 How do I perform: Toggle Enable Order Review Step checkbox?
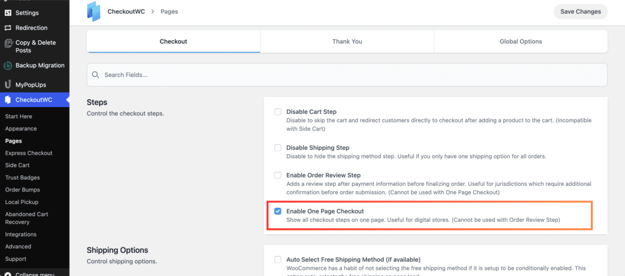point(278,175)
